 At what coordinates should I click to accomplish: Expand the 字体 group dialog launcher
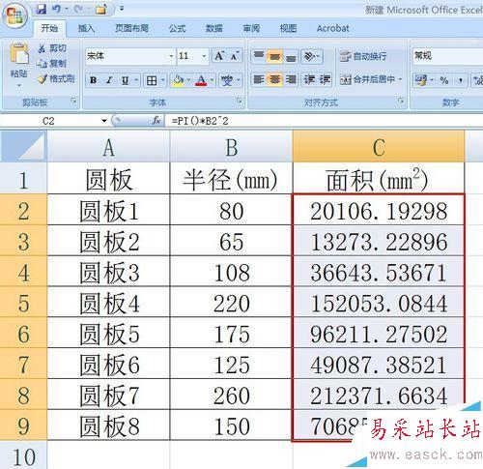(240, 101)
